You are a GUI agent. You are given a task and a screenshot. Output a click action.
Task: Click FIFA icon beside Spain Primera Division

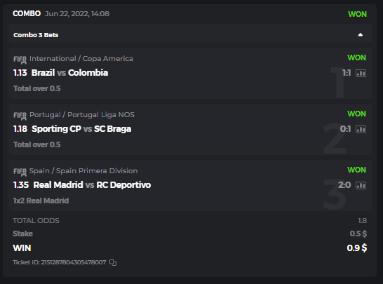coord(20,172)
